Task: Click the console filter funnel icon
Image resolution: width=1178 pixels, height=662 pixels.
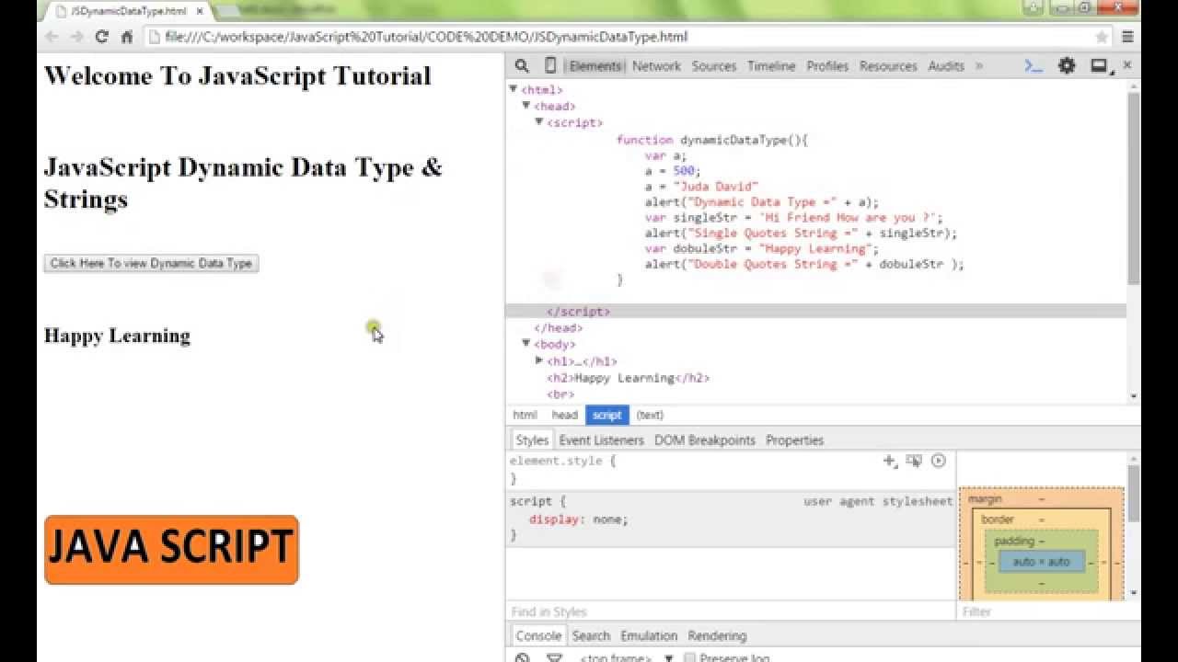Action: click(554, 657)
